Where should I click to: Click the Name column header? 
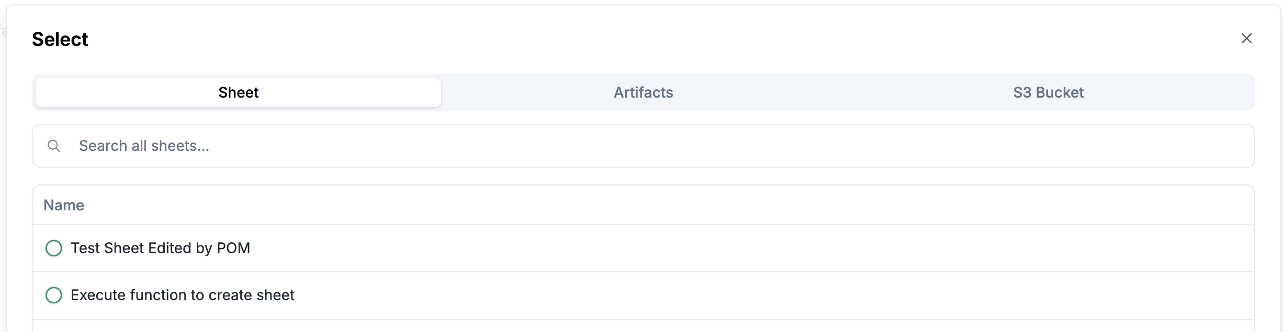pyautogui.click(x=64, y=205)
